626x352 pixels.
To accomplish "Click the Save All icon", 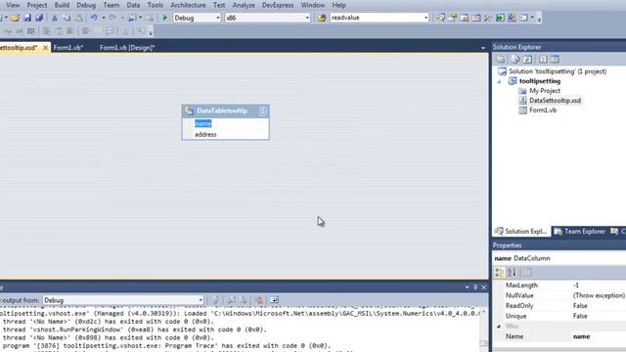I will click(x=39, y=18).
